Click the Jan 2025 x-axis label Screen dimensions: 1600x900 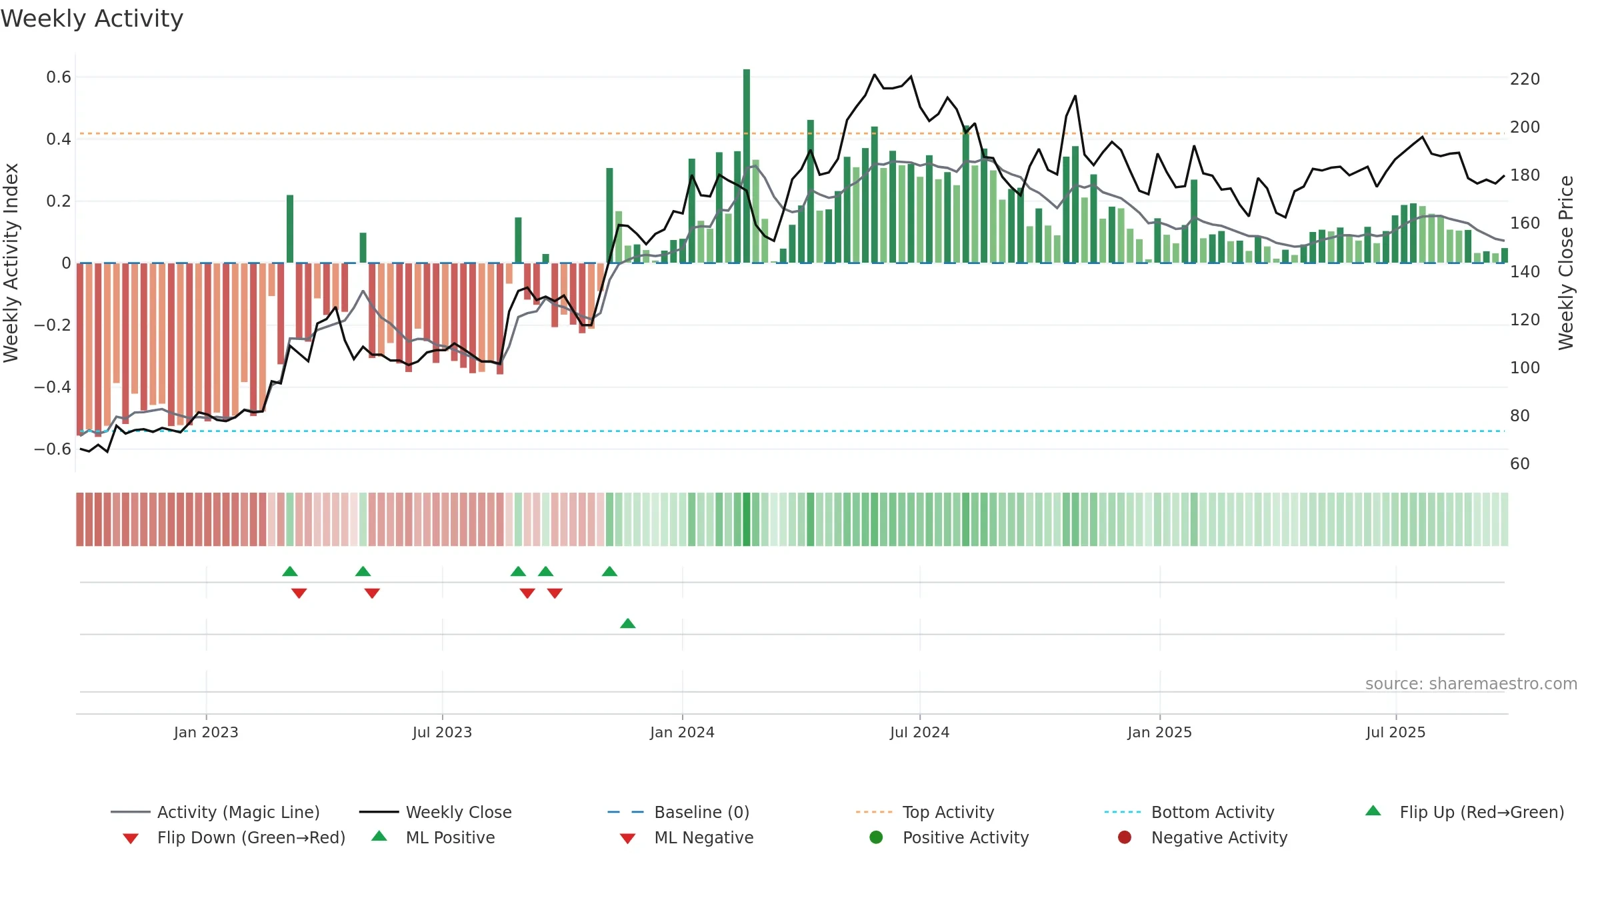point(1159,733)
